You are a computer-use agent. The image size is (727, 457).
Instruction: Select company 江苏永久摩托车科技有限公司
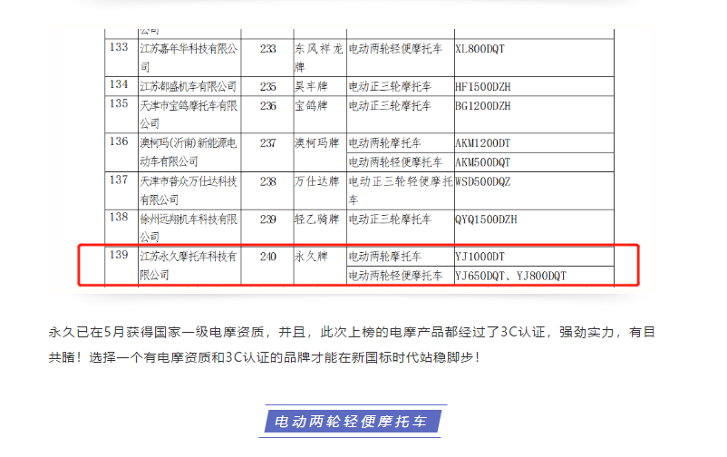click(189, 266)
